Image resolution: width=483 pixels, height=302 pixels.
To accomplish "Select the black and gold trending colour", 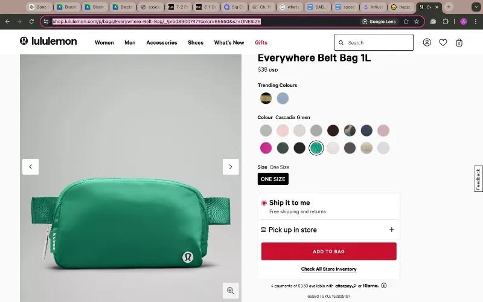I will coord(266,98).
